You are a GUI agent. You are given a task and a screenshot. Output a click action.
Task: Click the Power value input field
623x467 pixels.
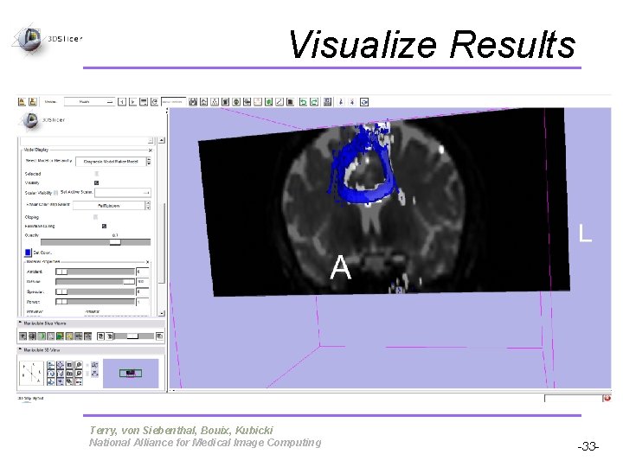(x=143, y=302)
